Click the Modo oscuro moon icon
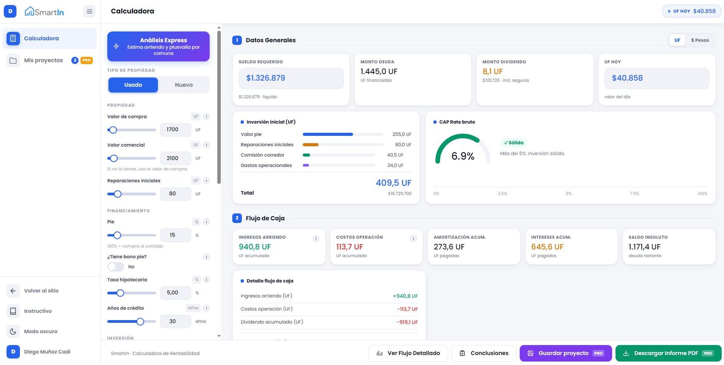Screen dimensions: 724x365 (13, 331)
